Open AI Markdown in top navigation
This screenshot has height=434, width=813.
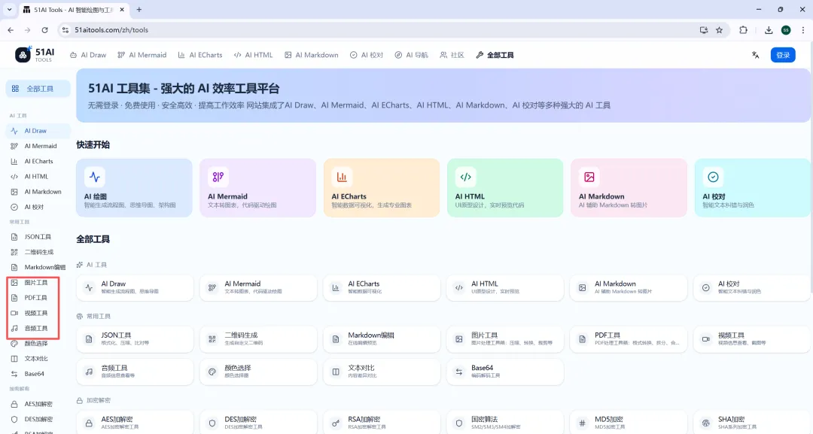point(311,55)
